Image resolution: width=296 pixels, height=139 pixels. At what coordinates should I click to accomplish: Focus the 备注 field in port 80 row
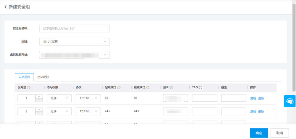[234, 98]
